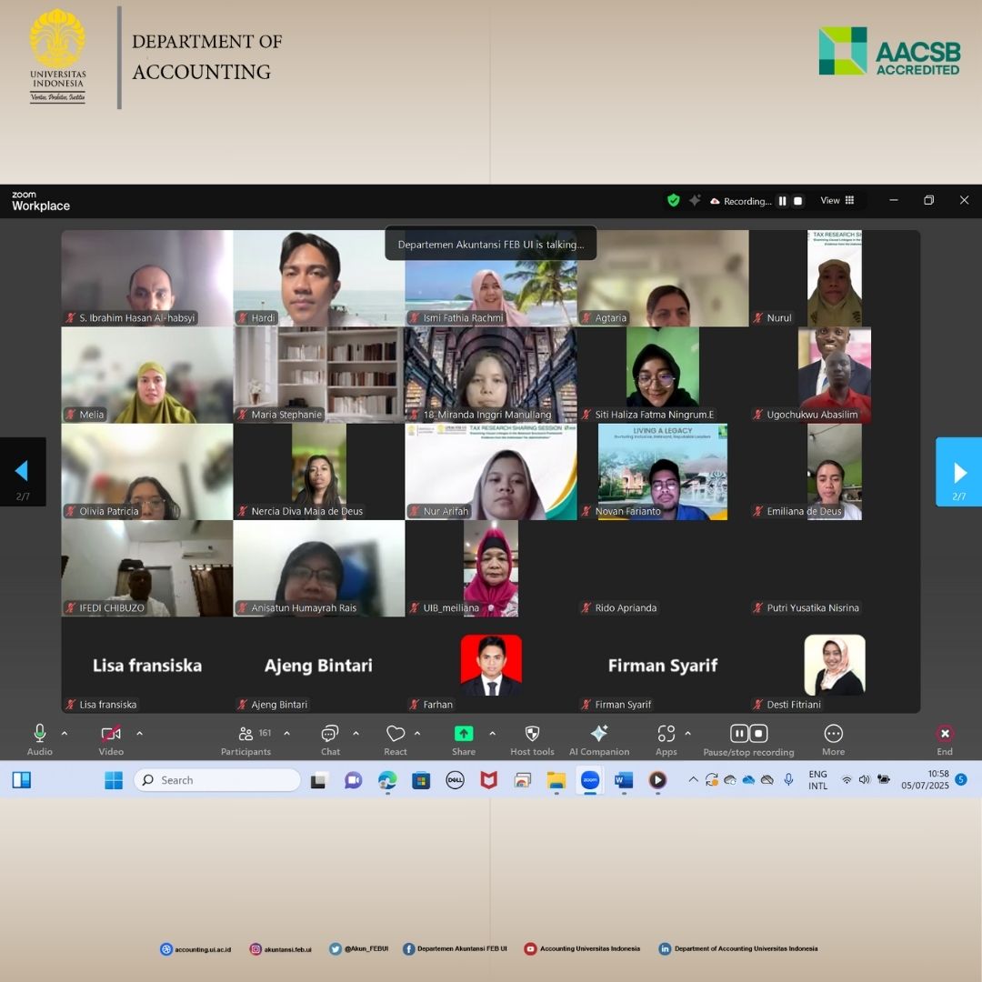Screen dimensions: 982x982
Task: Open the Apps icon in toolbar
Action: [666, 735]
